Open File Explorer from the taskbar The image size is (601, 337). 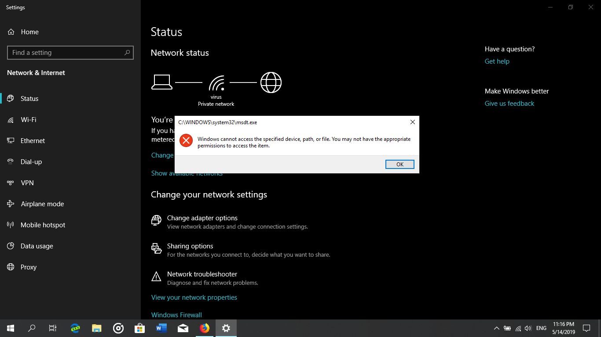click(x=97, y=328)
